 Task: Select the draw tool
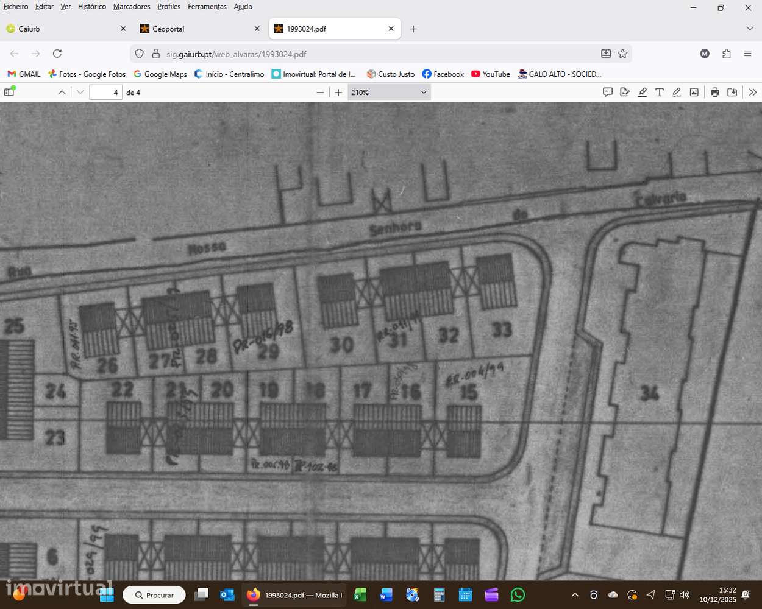coord(677,92)
